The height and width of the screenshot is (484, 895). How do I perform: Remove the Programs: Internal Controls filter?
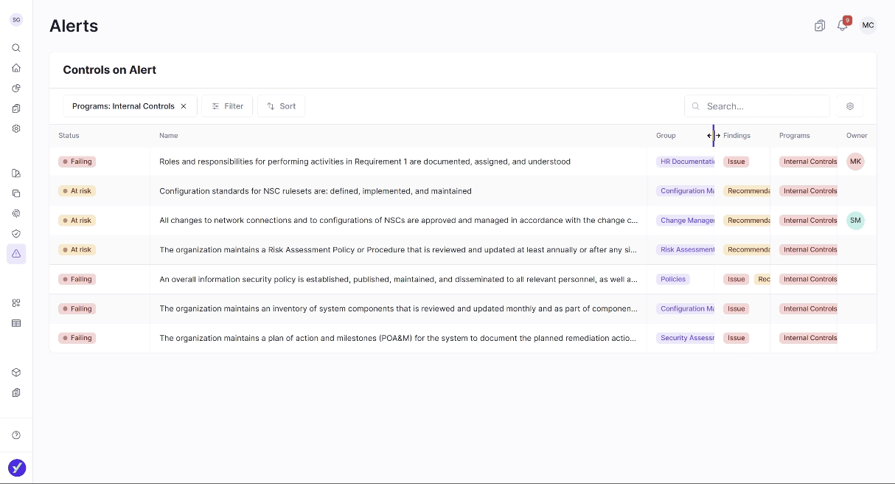184,106
